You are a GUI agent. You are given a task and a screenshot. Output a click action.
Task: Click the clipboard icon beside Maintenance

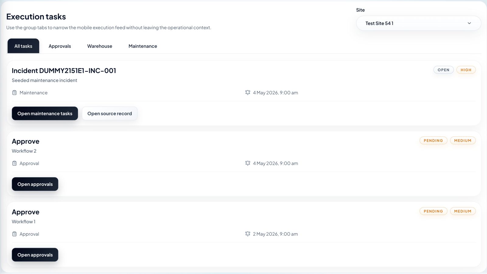(x=14, y=92)
